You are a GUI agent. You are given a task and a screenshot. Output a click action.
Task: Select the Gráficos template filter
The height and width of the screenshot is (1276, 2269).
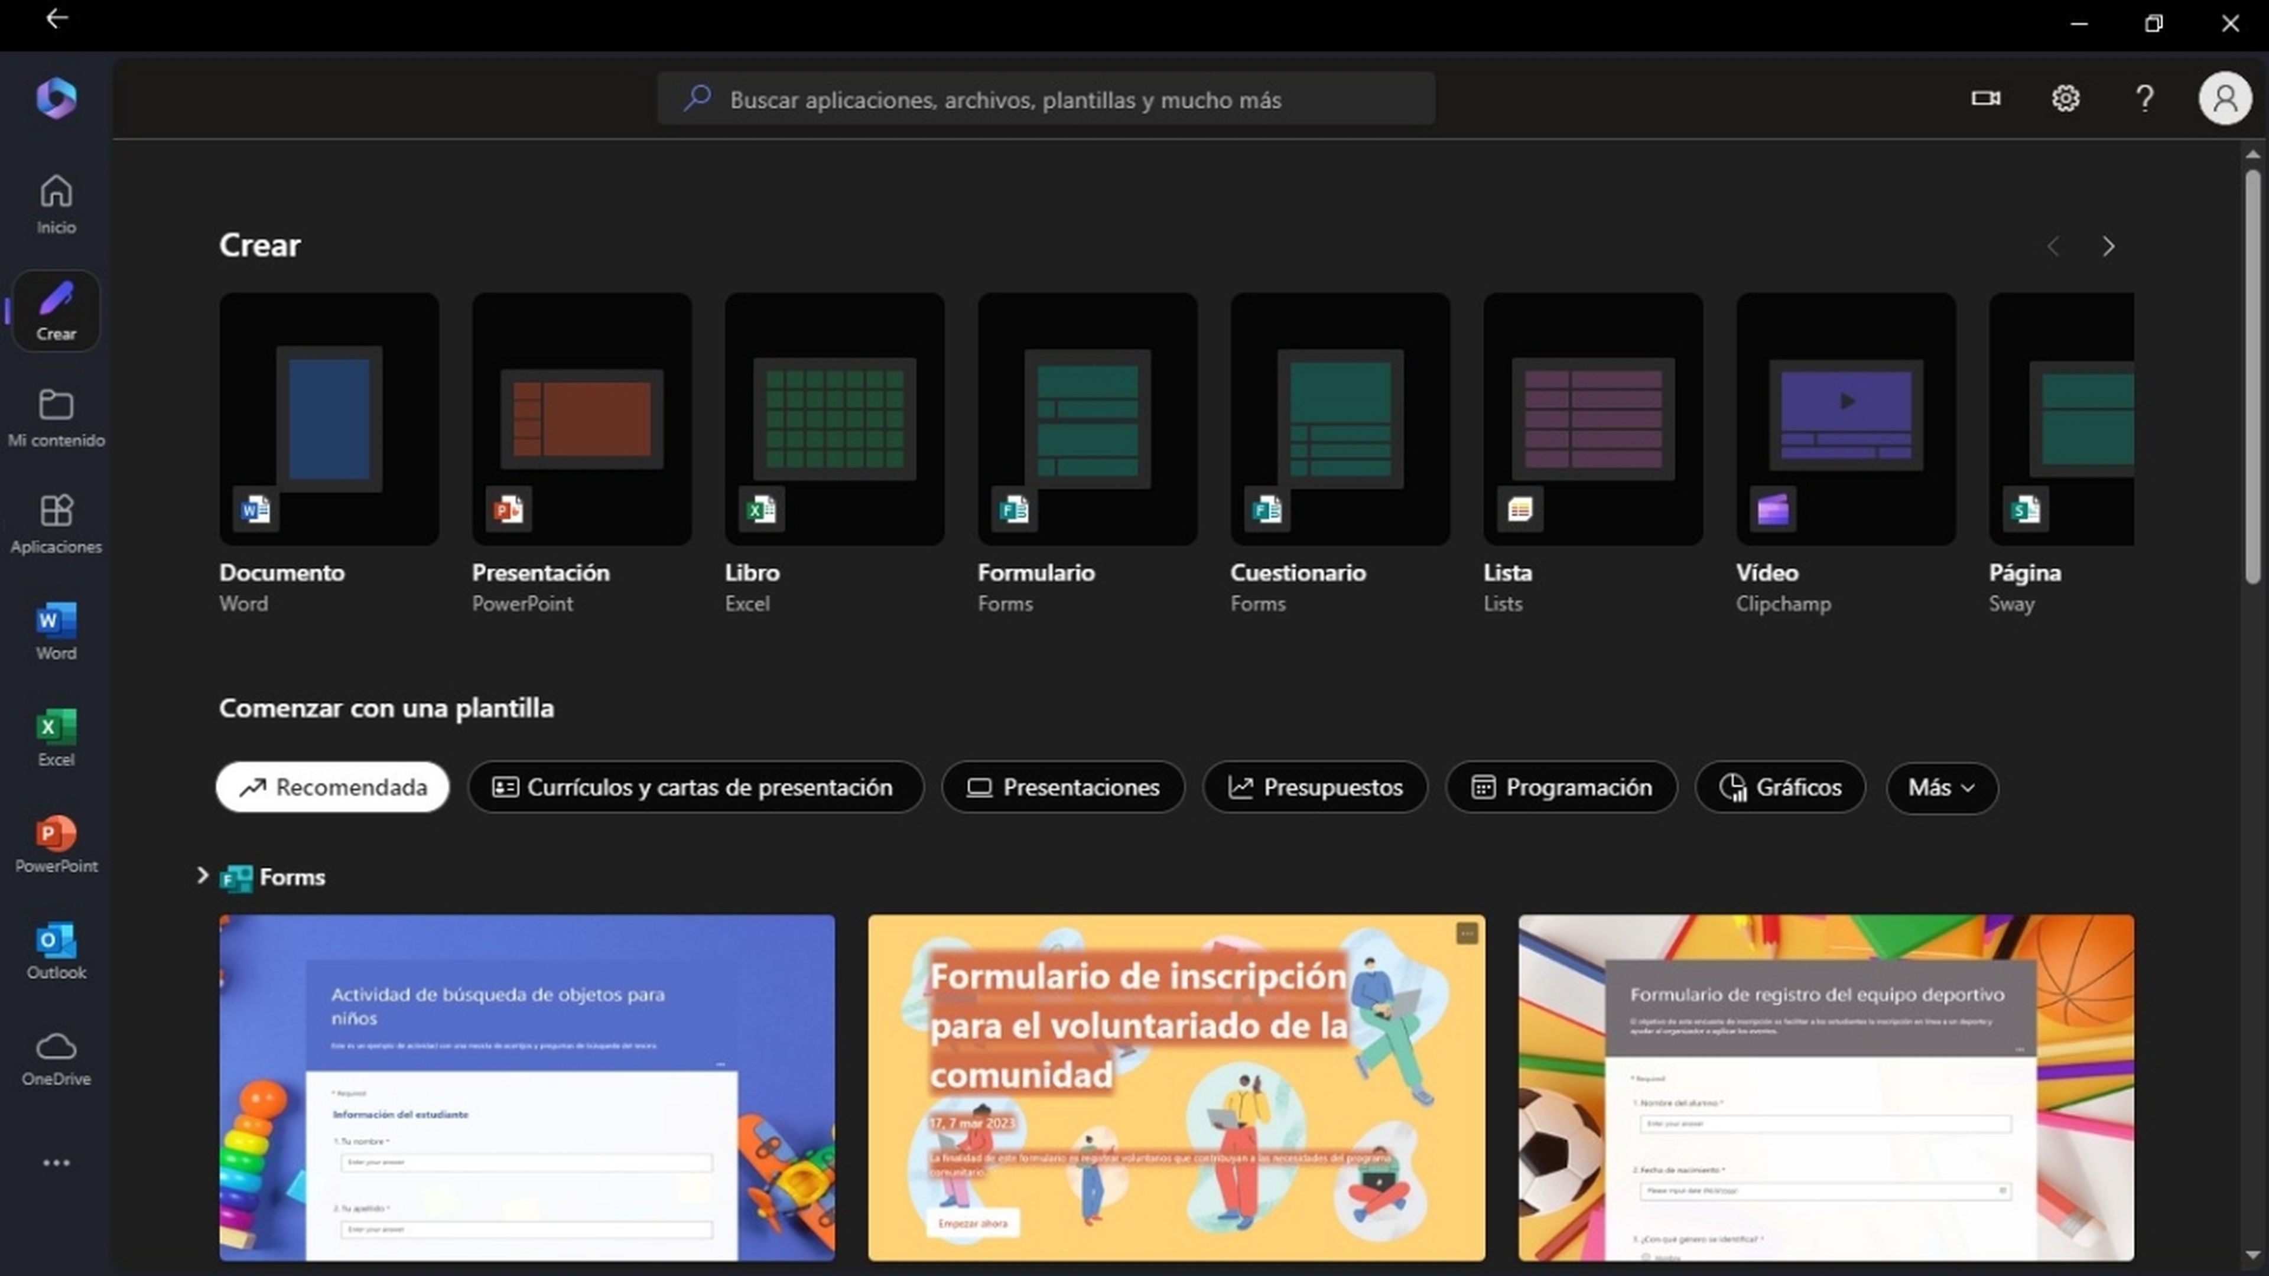[x=1780, y=787]
